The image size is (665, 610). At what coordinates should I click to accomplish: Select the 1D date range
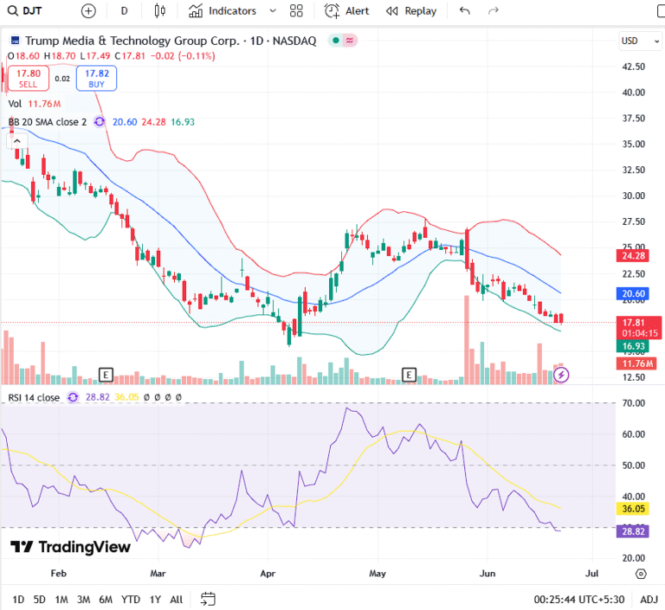click(x=18, y=600)
